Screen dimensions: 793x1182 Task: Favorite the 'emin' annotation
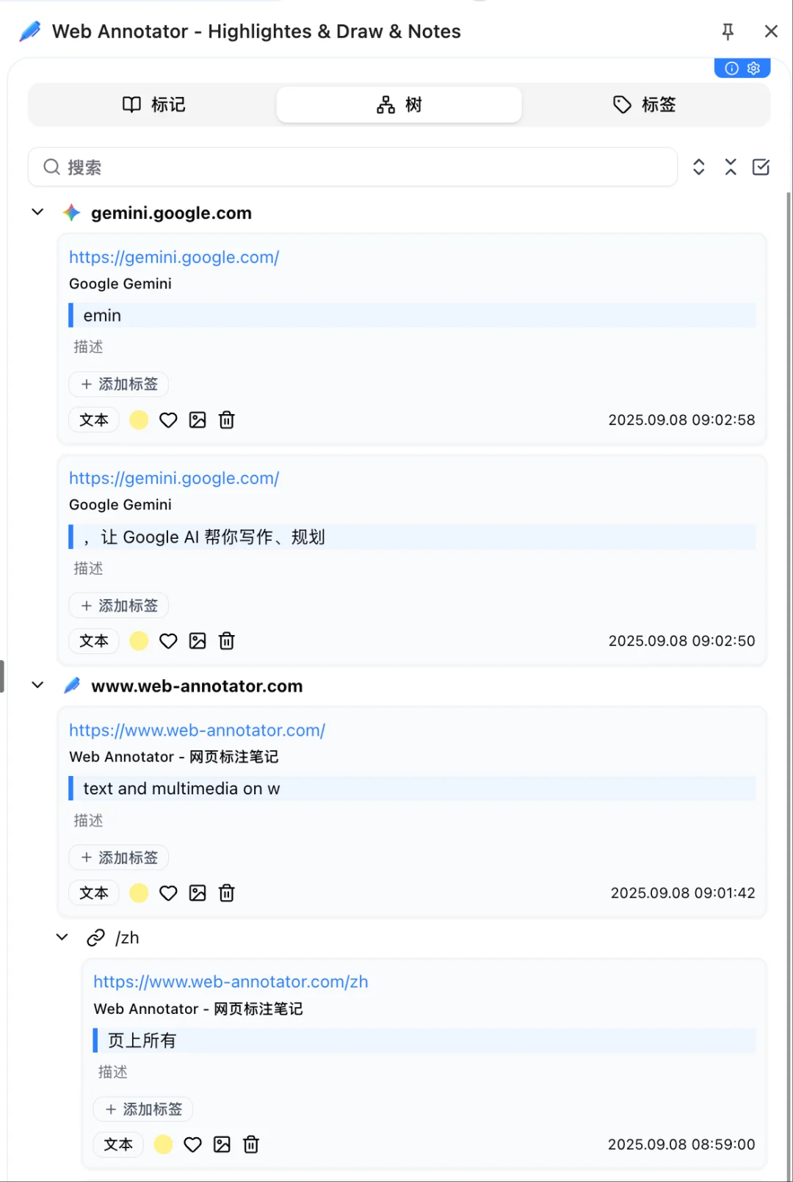click(168, 420)
